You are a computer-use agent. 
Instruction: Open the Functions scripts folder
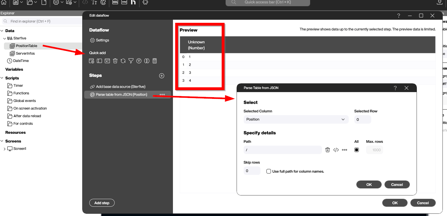(21, 93)
